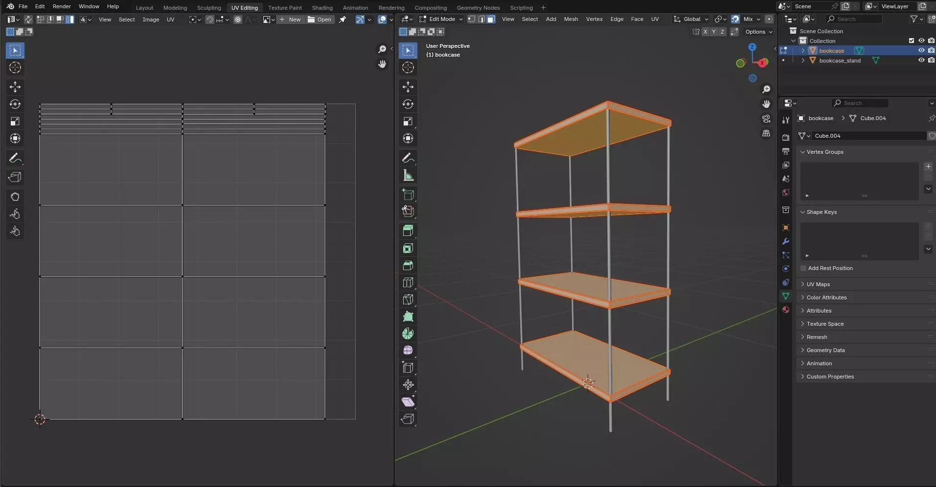Switch to the Shading workspace tab

point(322,7)
